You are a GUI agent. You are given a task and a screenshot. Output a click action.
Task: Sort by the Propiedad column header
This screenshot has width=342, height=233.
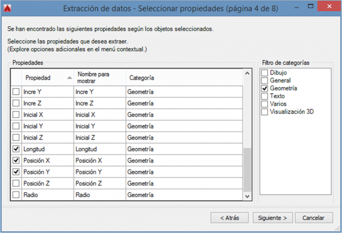point(46,77)
